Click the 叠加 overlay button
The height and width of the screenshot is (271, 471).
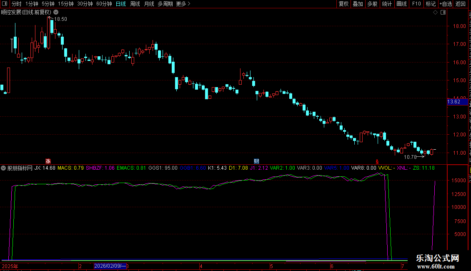pos(358,4)
